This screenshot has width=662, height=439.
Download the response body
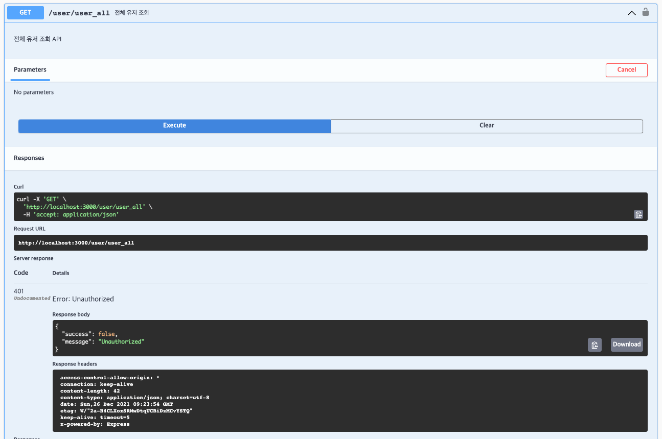627,345
